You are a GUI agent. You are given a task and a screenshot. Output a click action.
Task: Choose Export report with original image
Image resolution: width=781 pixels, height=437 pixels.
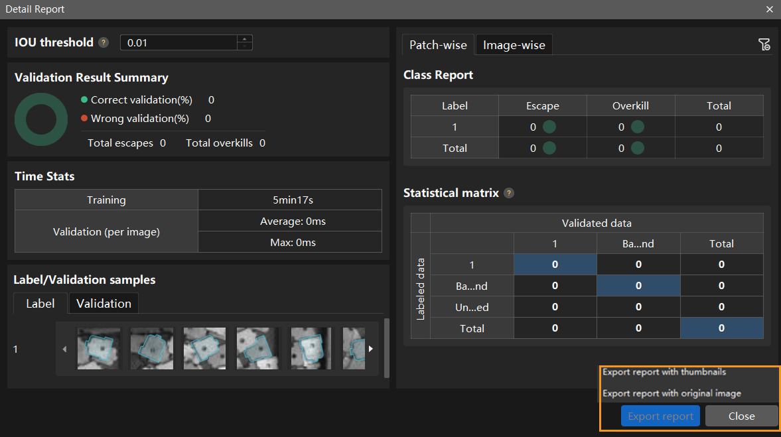tap(672, 394)
